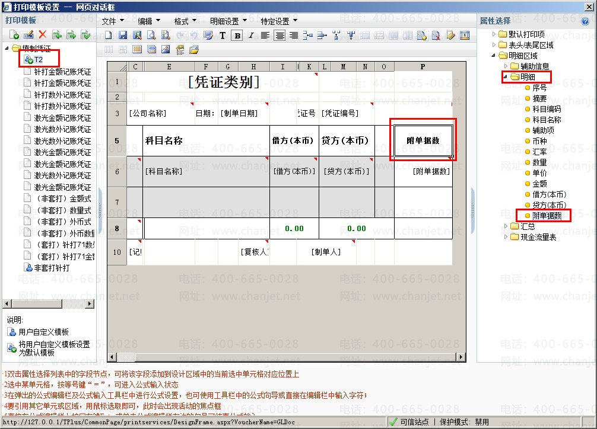Select the 非套打针打 template

pos(51,268)
